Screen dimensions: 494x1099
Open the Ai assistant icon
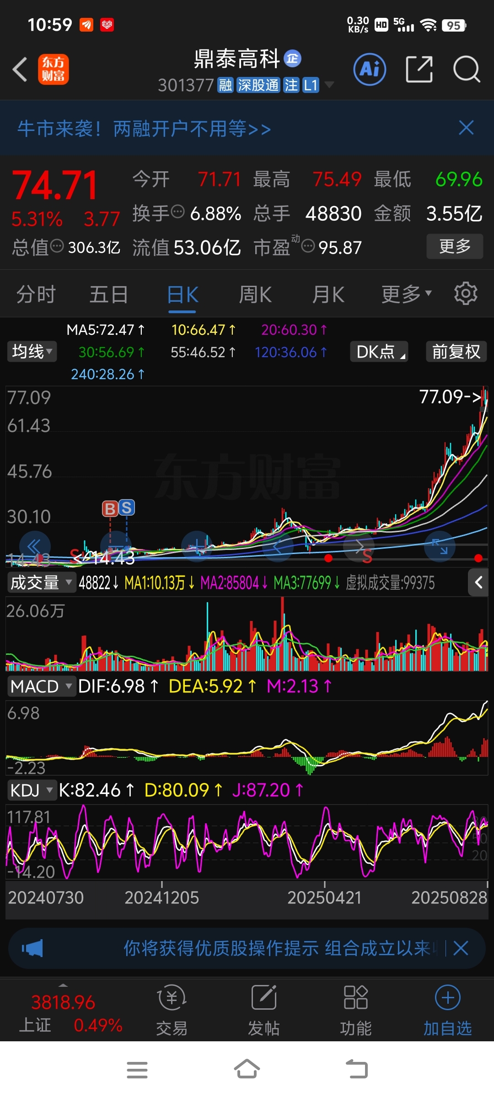coord(370,70)
